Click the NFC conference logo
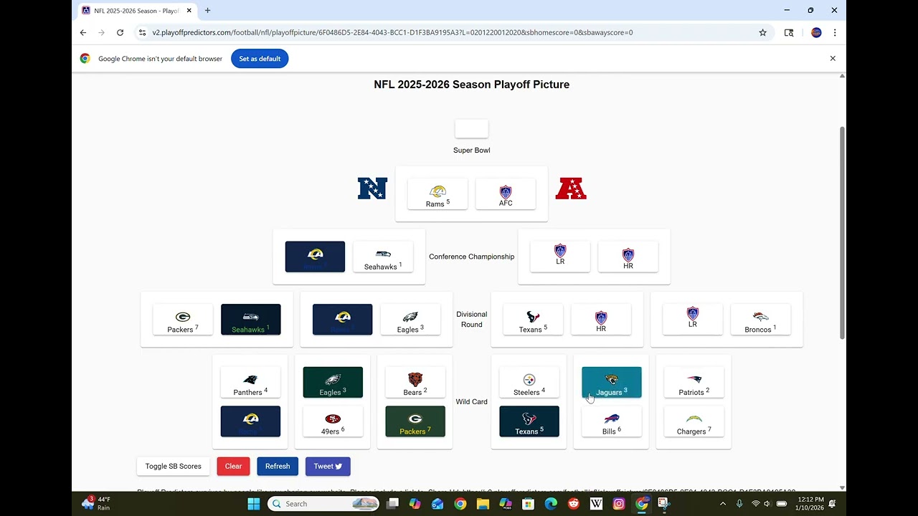This screenshot has height=516, width=918. (x=372, y=188)
